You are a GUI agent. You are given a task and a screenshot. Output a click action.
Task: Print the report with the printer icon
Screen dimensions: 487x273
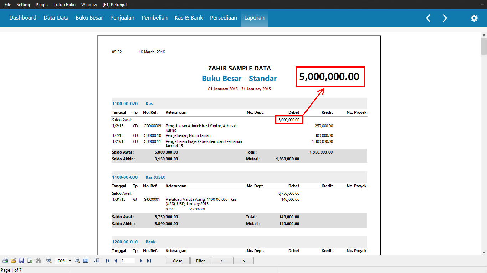(5, 261)
